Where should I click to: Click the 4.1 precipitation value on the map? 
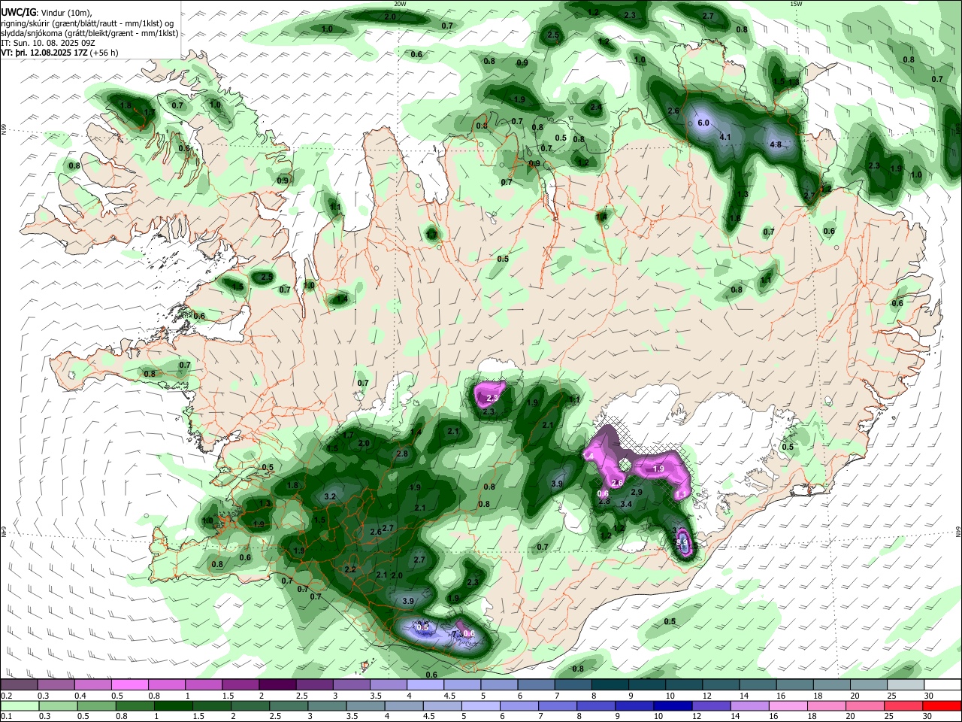tap(725, 138)
